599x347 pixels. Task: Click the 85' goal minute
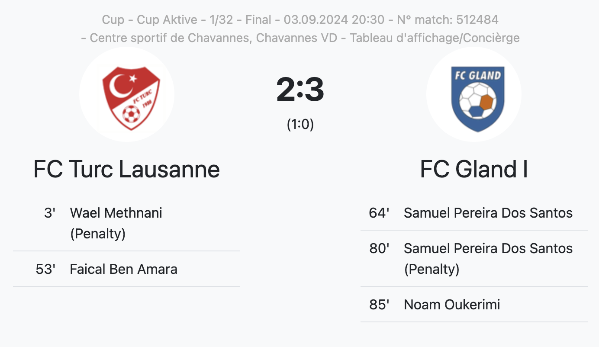pyautogui.click(x=379, y=305)
